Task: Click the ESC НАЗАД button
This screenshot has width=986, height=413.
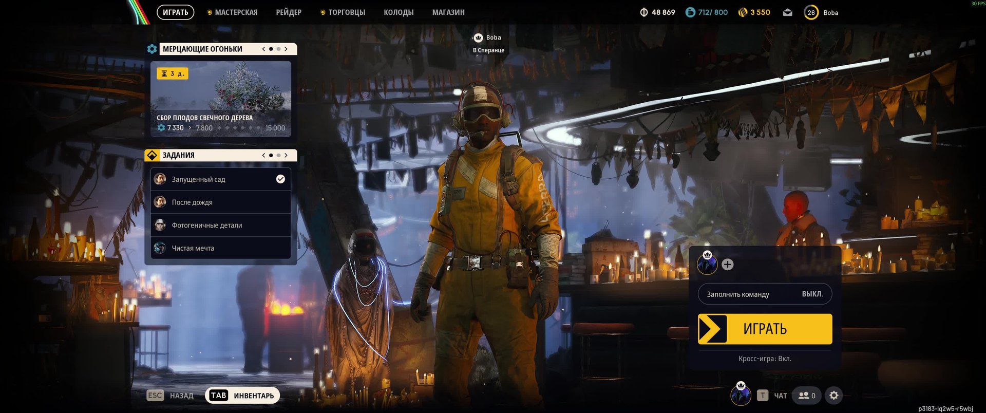Action: point(170,396)
